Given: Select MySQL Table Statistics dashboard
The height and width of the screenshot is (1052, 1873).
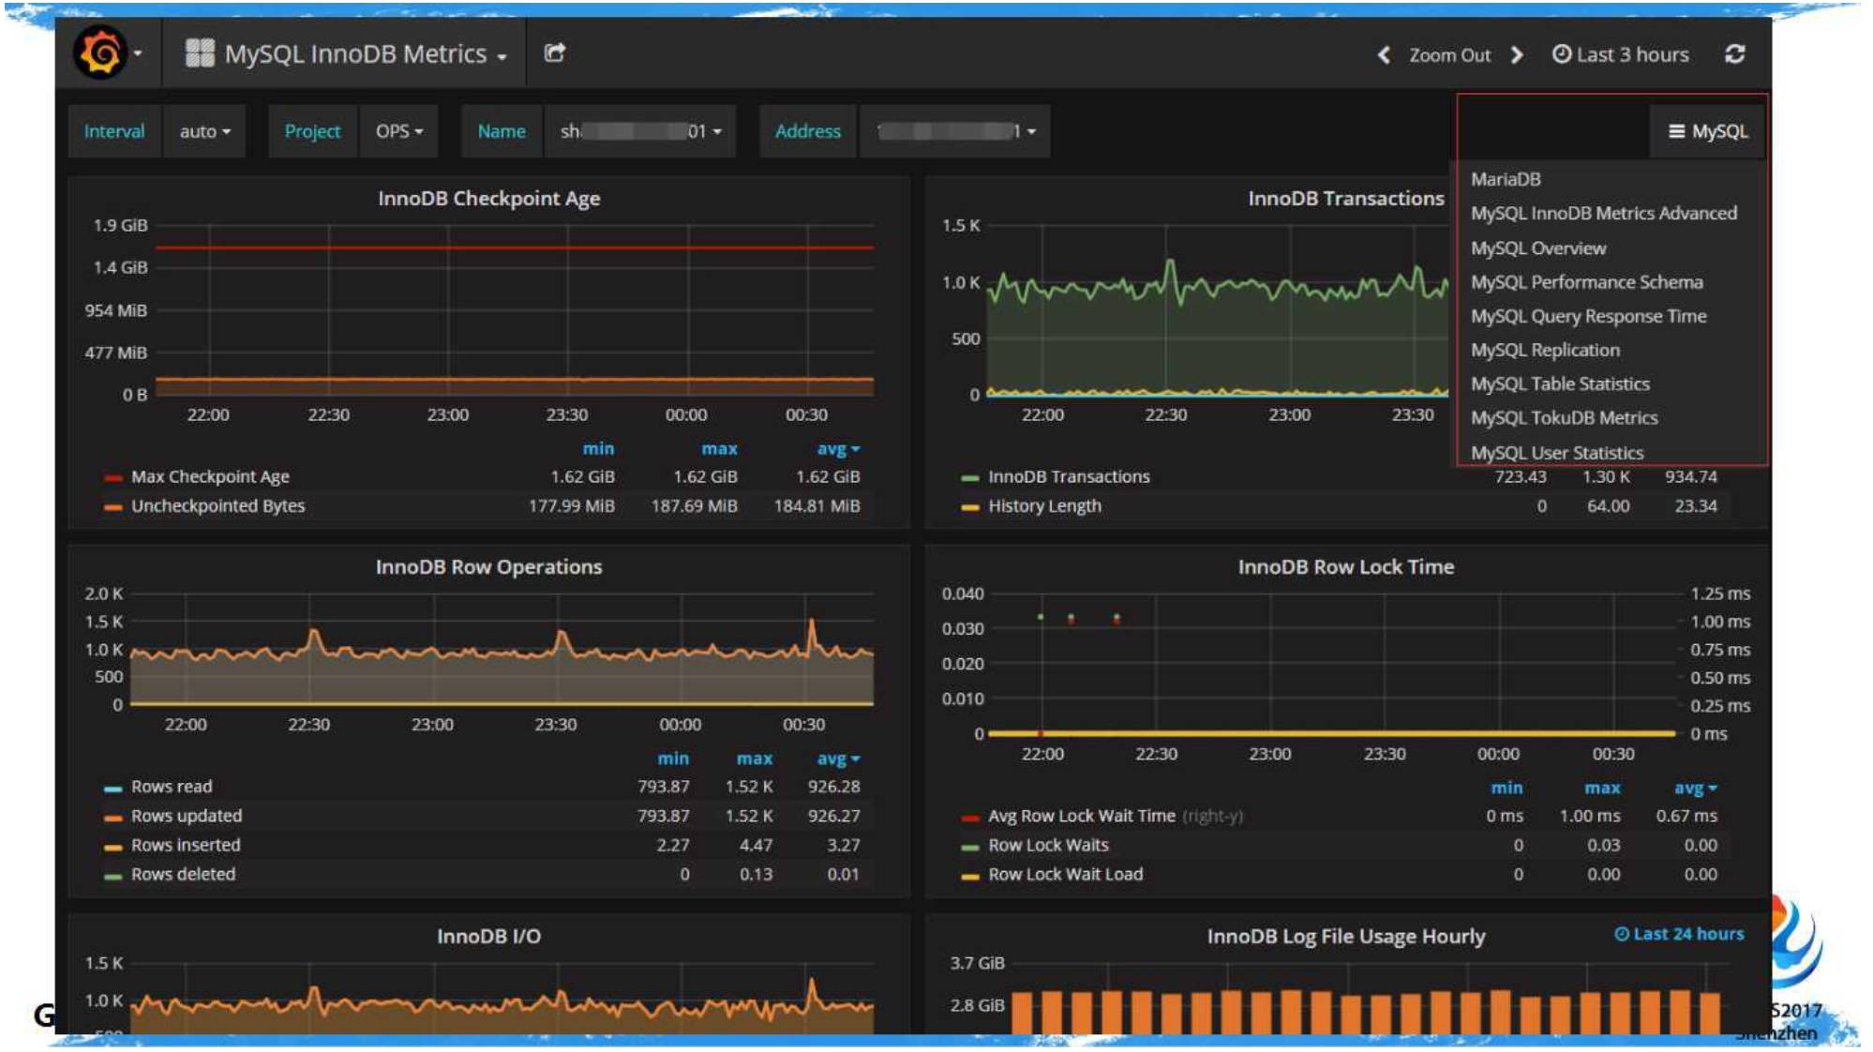Looking at the screenshot, I should click(x=1560, y=383).
